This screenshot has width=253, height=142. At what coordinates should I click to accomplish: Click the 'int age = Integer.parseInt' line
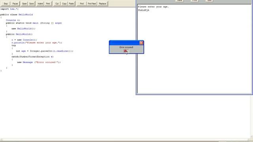[x=45, y=51]
